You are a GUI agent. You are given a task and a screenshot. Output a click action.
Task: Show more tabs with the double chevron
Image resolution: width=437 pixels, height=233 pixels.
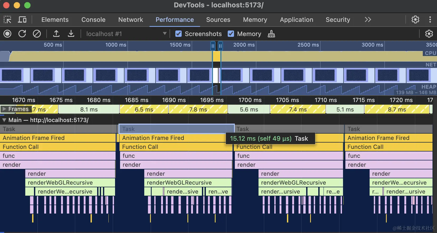(x=368, y=19)
